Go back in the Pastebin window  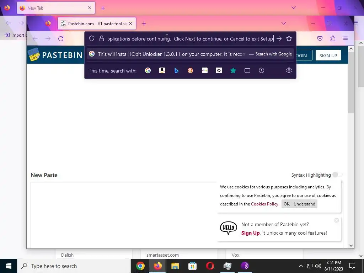click(35, 38)
